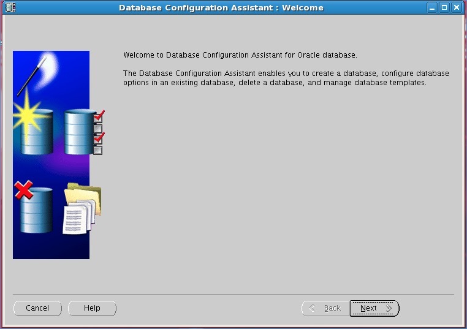This screenshot has height=329, width=467.
Task: Click the Next button
Action: pyautogui.click(x=374, y=308)
